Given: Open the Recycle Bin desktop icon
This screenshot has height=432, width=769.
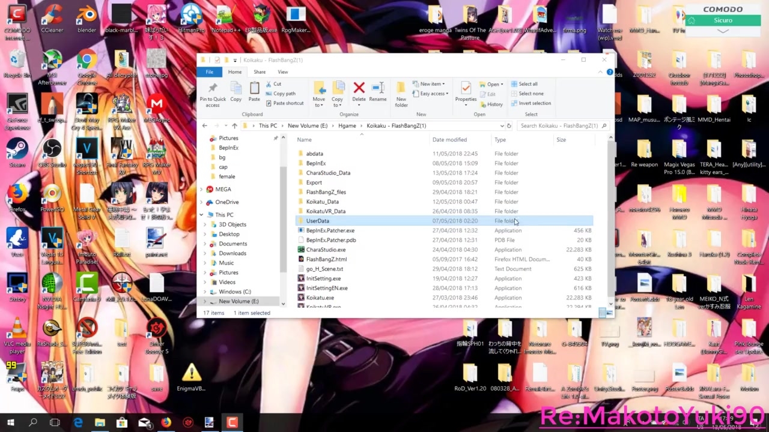Looking at the screenshot, I should tap(17, 64).
